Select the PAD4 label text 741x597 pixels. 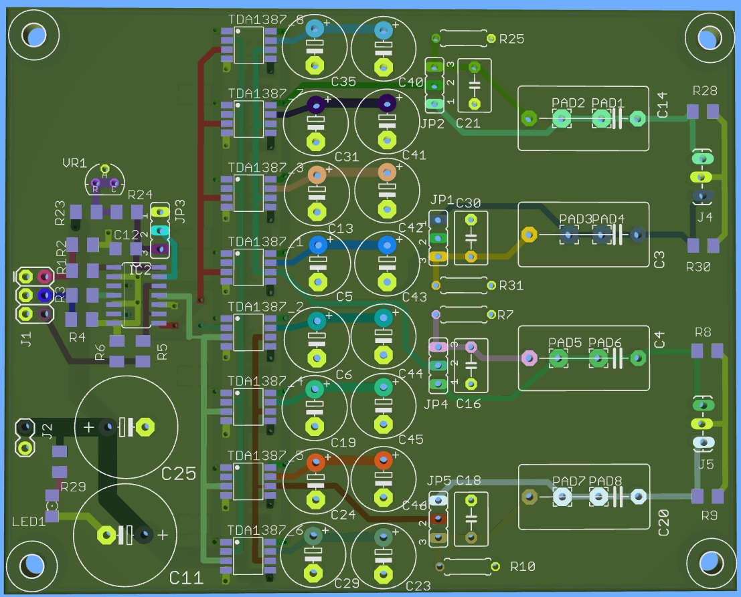[x=608, y=219]
